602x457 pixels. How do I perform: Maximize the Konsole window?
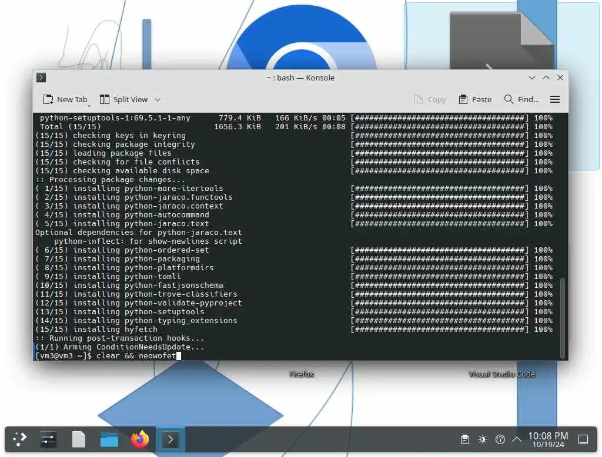coord(546,78)
